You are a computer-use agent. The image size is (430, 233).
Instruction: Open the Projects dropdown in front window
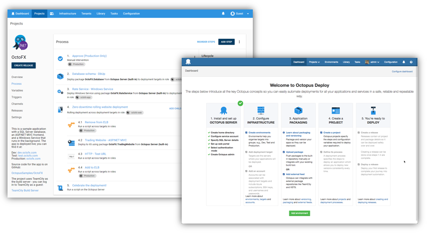tap(314, 62)
